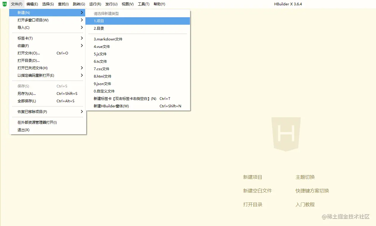
Task: Open the 跳转(G) menu
Action: pyautogui.click(x=79, y=4)
